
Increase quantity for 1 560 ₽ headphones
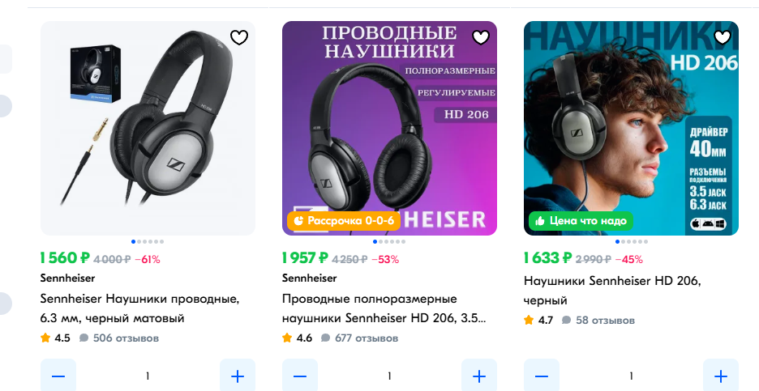tap(237, 376)
